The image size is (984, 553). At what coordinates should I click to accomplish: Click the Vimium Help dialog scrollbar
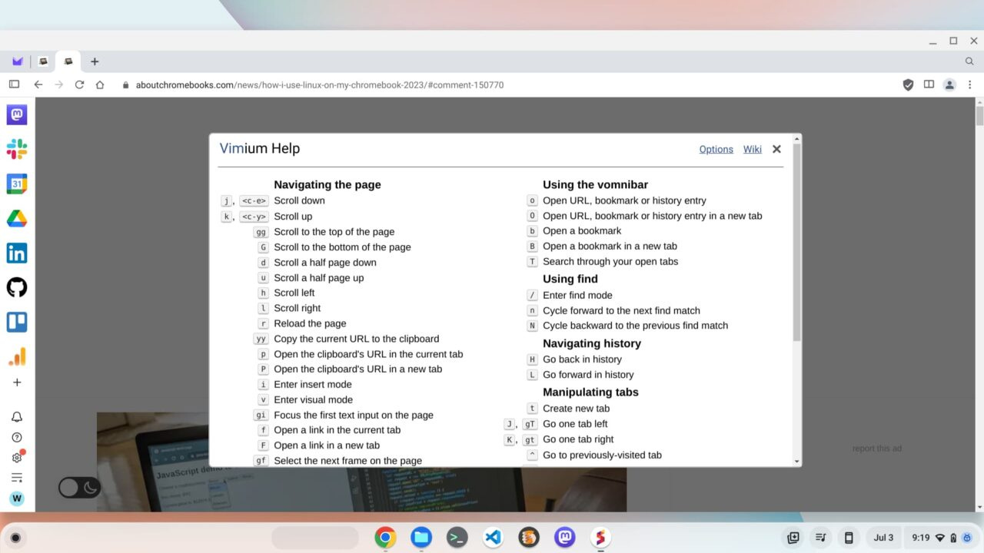[x=796, y=242]
